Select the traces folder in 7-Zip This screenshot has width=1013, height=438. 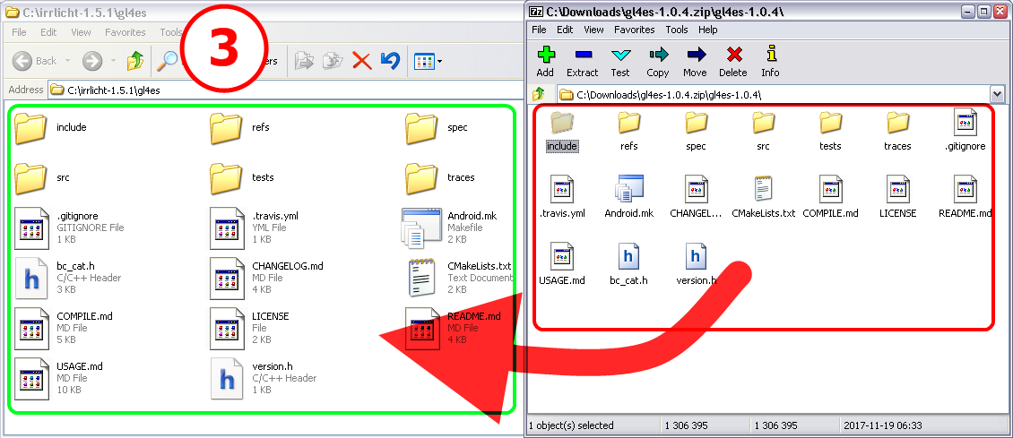coord(897,131)
